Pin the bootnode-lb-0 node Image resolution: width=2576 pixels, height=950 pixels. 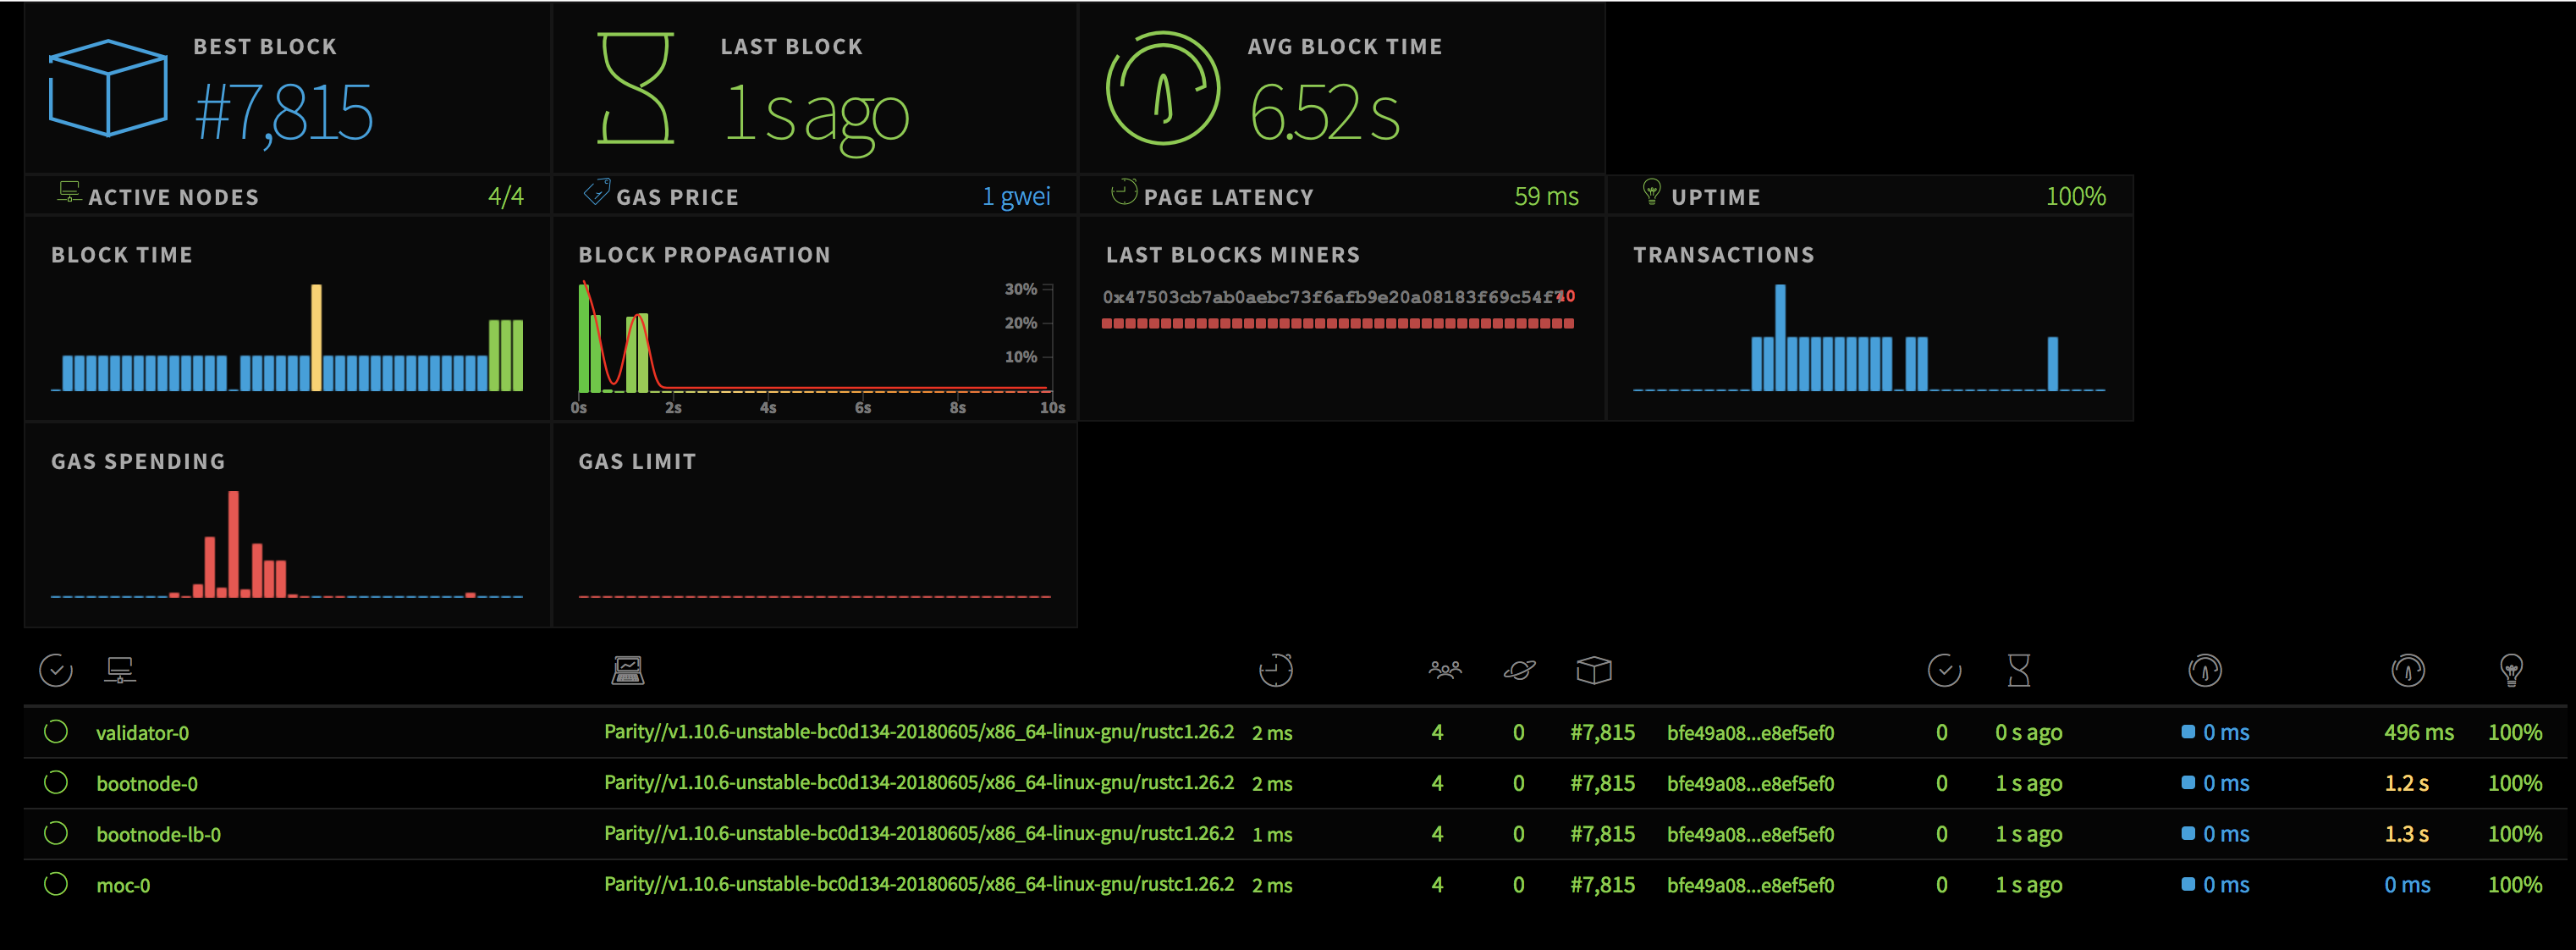pos(56,833)
